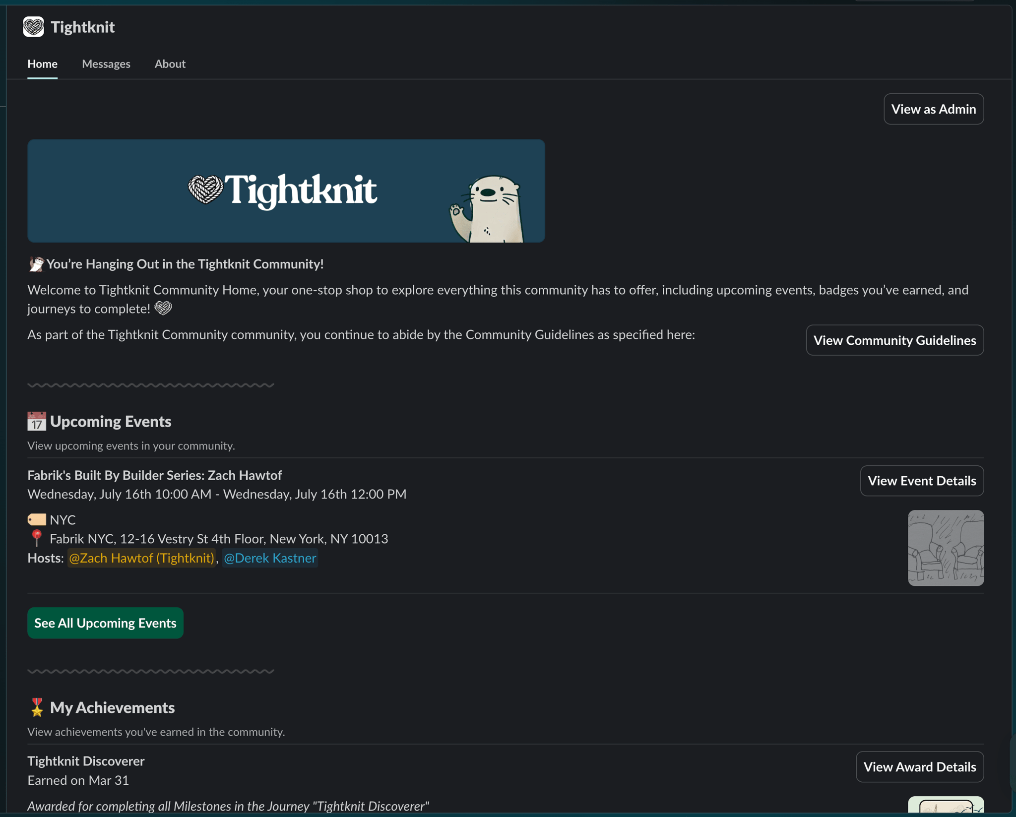Click the Tightknit workspace icon in the header

[33, 27]
